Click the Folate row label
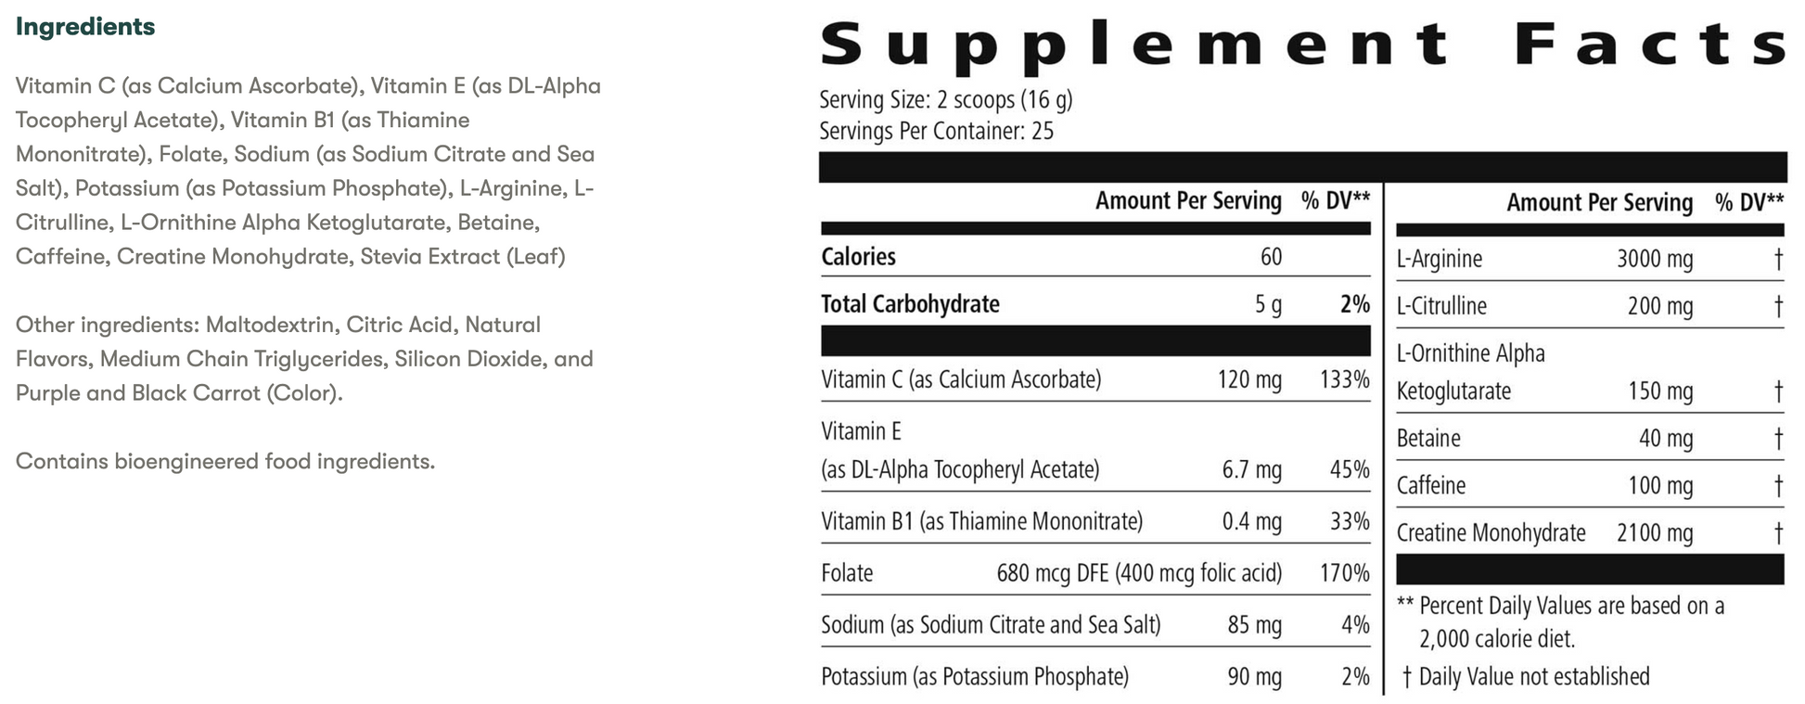Screen dimensions: 1805x704 coord(847,573)
